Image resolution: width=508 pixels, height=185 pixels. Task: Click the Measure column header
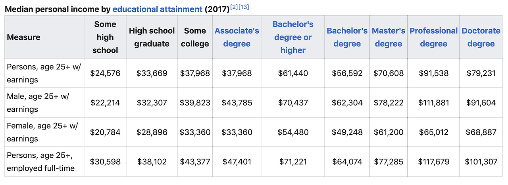click(24, 37)
